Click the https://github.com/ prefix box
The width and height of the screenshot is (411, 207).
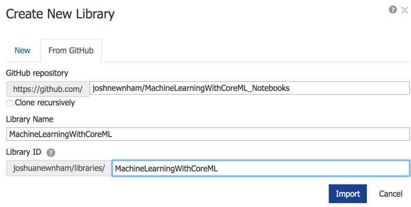click(48, 89)
